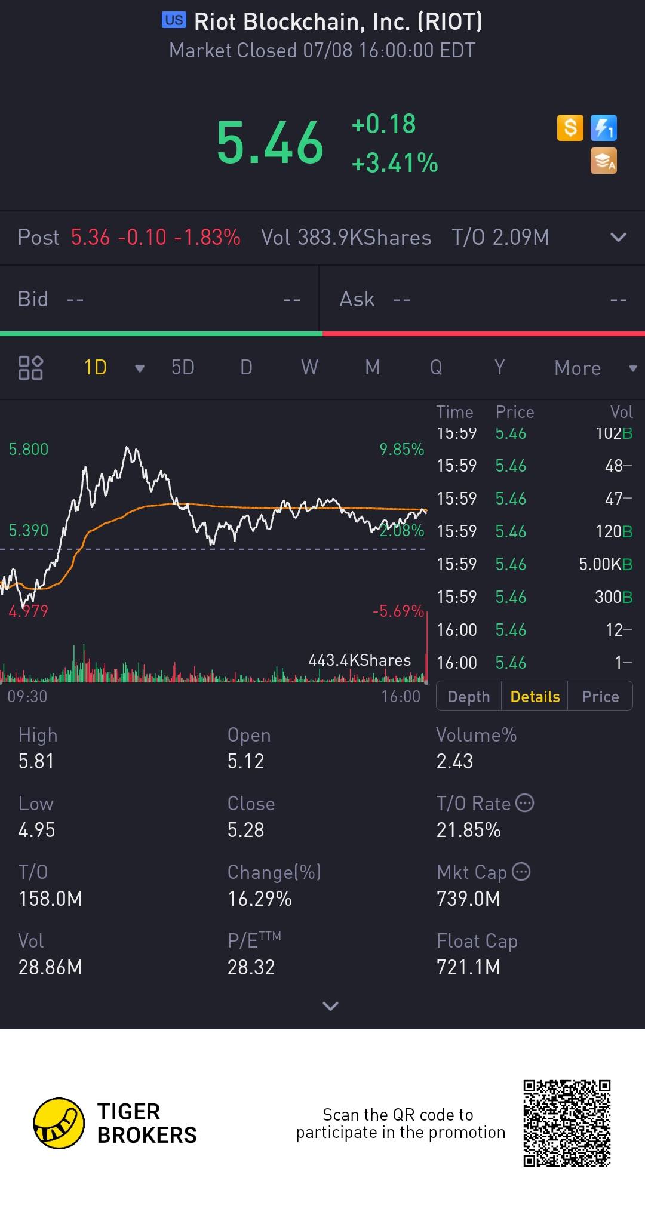Tap the Vol 28.86M value
The image size is (645, 1218).
coord(50,967)
